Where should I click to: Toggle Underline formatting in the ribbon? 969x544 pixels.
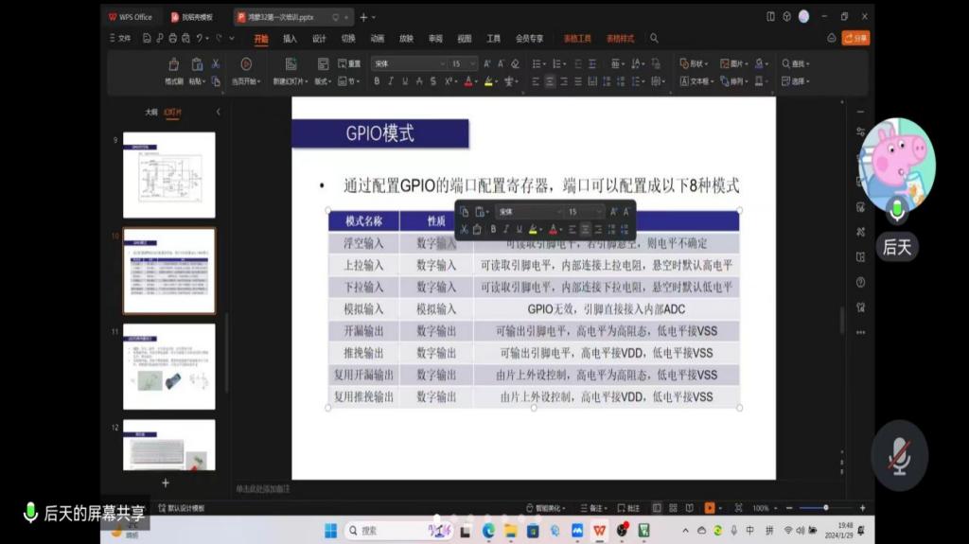pyautogui.click(x=405, y=81)
